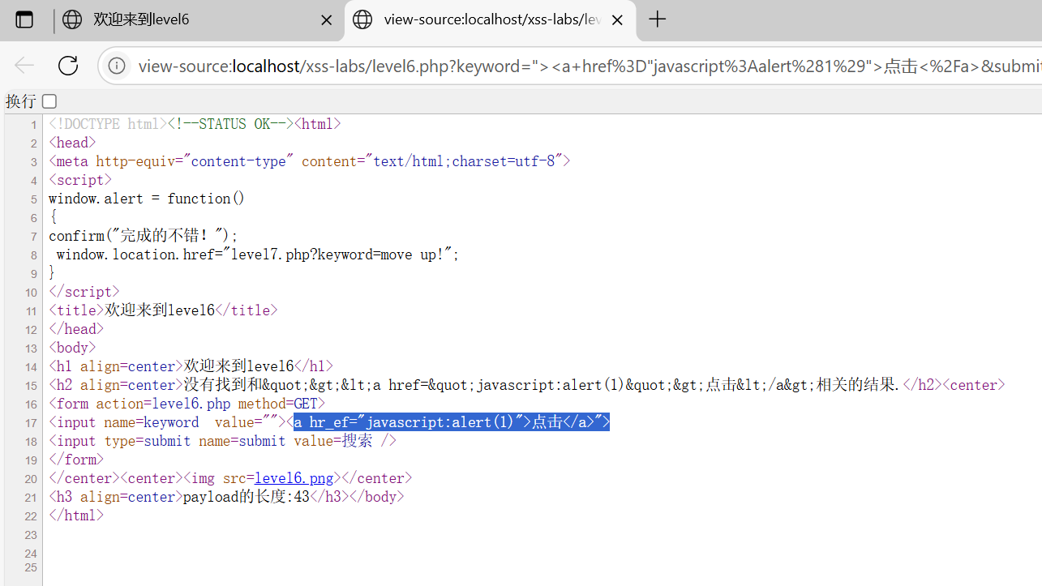
Task: Click the <title>欢迎来到level6</title> line
Action: pyautogui.click(x=163, y=310)
